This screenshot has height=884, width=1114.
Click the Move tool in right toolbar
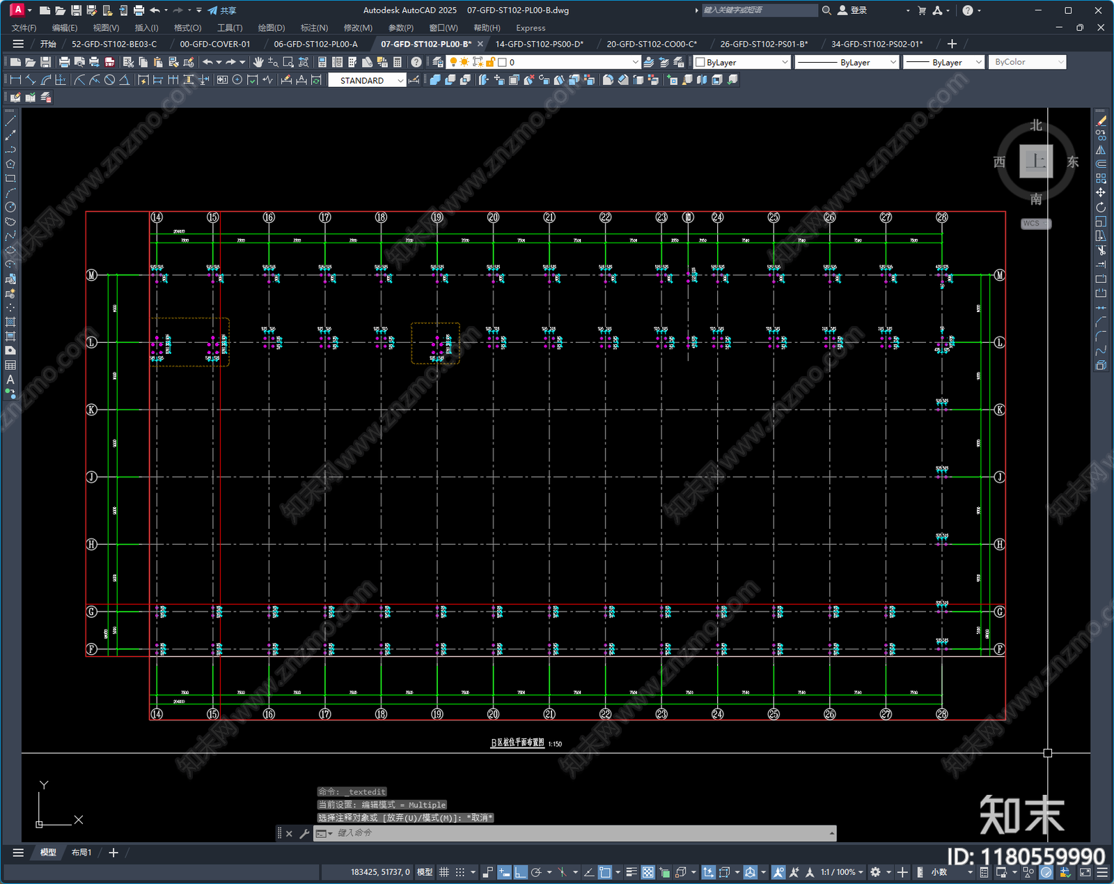[x=1101, y=193]
